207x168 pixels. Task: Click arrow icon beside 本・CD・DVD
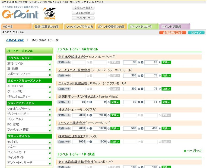click(49, 87)
